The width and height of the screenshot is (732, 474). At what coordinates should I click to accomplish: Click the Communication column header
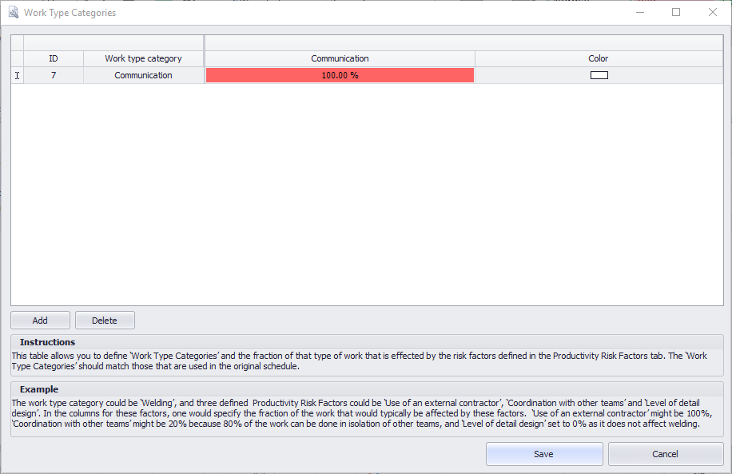click(340, 58)
